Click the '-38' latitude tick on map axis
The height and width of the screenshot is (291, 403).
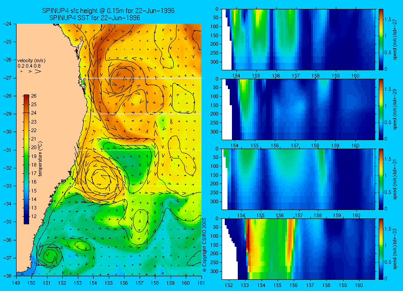click(x=8, y=276)
